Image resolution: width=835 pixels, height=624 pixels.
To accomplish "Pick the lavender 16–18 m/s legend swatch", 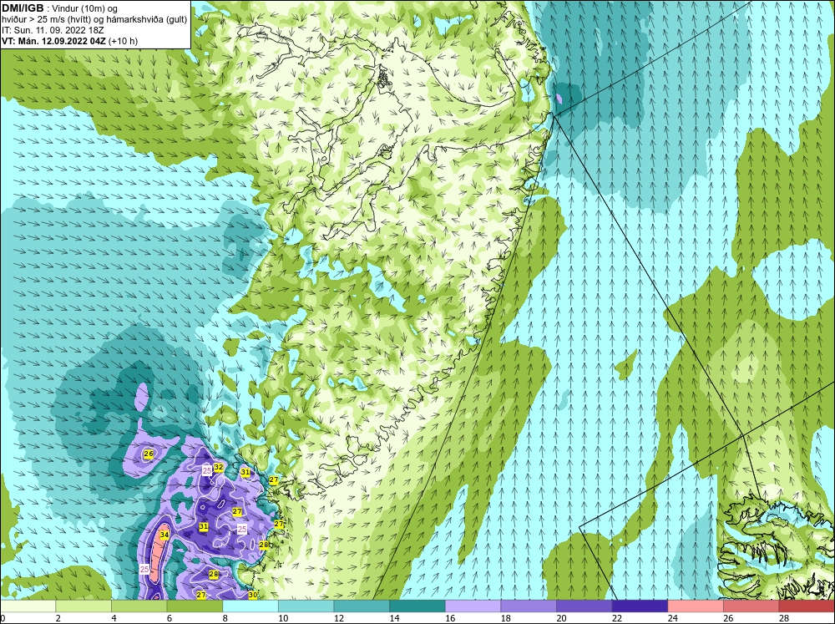I will (473, 606).
